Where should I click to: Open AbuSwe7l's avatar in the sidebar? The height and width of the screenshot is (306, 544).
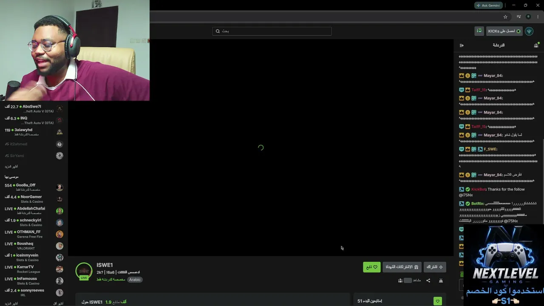(59, 109)
